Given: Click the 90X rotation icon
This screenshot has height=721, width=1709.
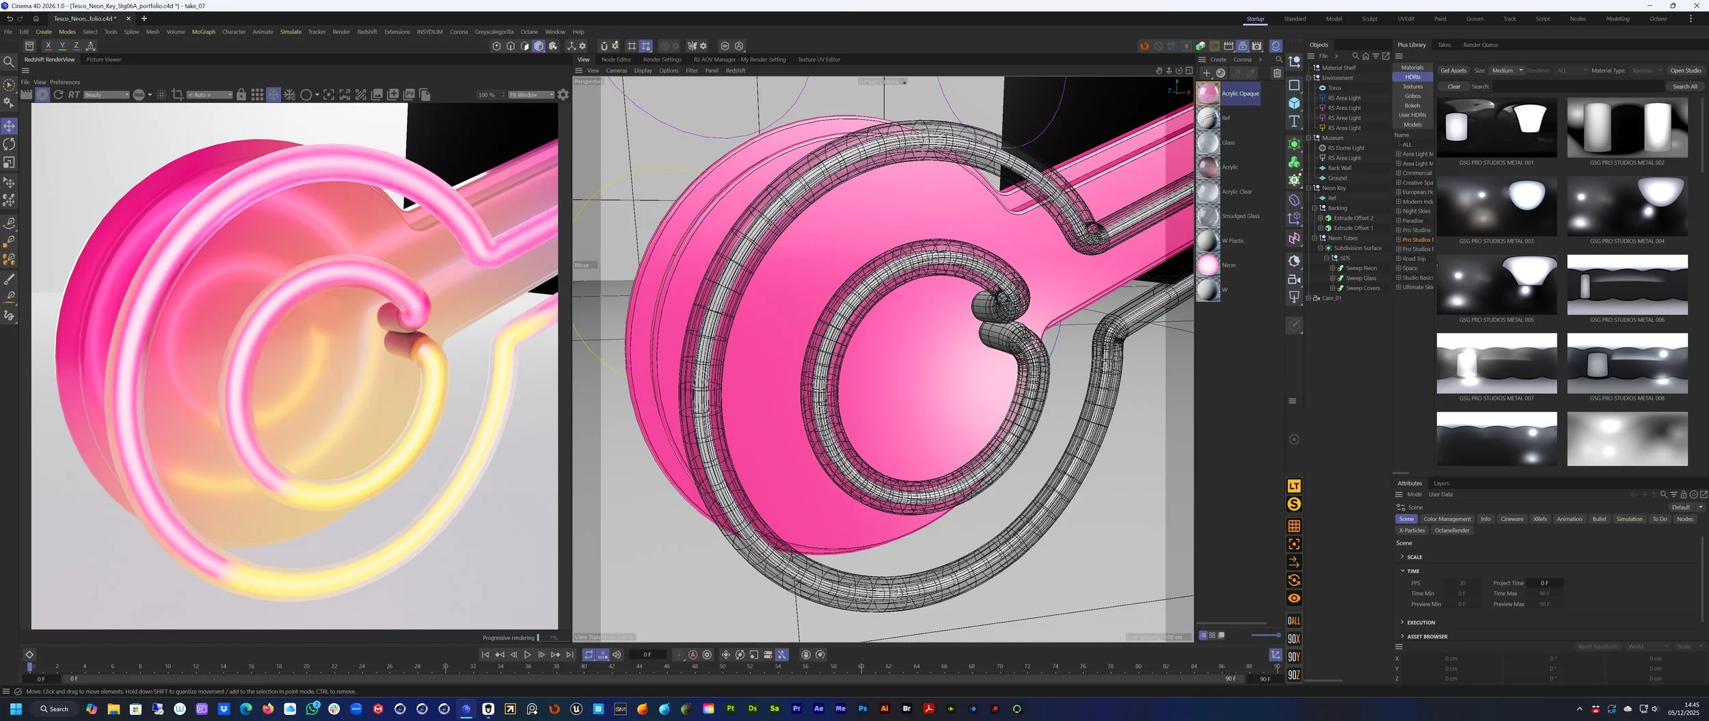Looking at the screenshot, I should pos(1294,638).
